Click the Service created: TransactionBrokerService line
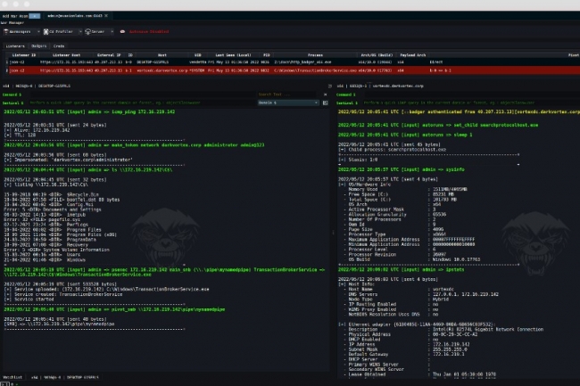The height and width of the screenshot is (386, 580). point(63,294)
